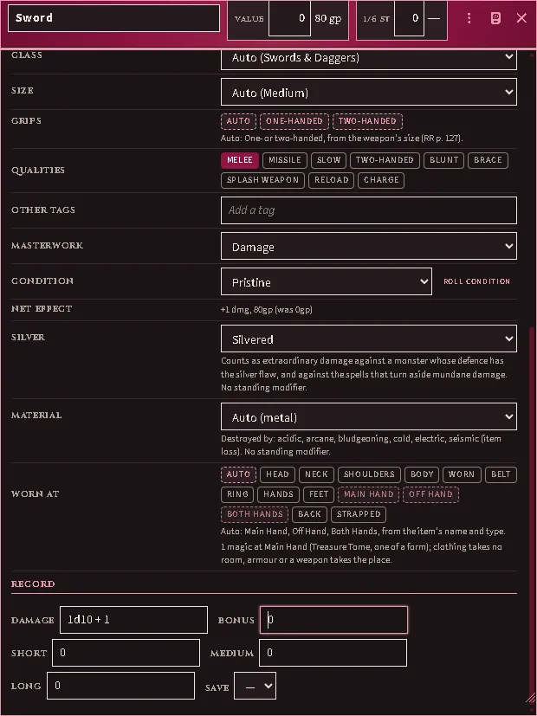Select the BACK worn-at slot
This screenshot has width=537, height=716.
click(309, 514)
